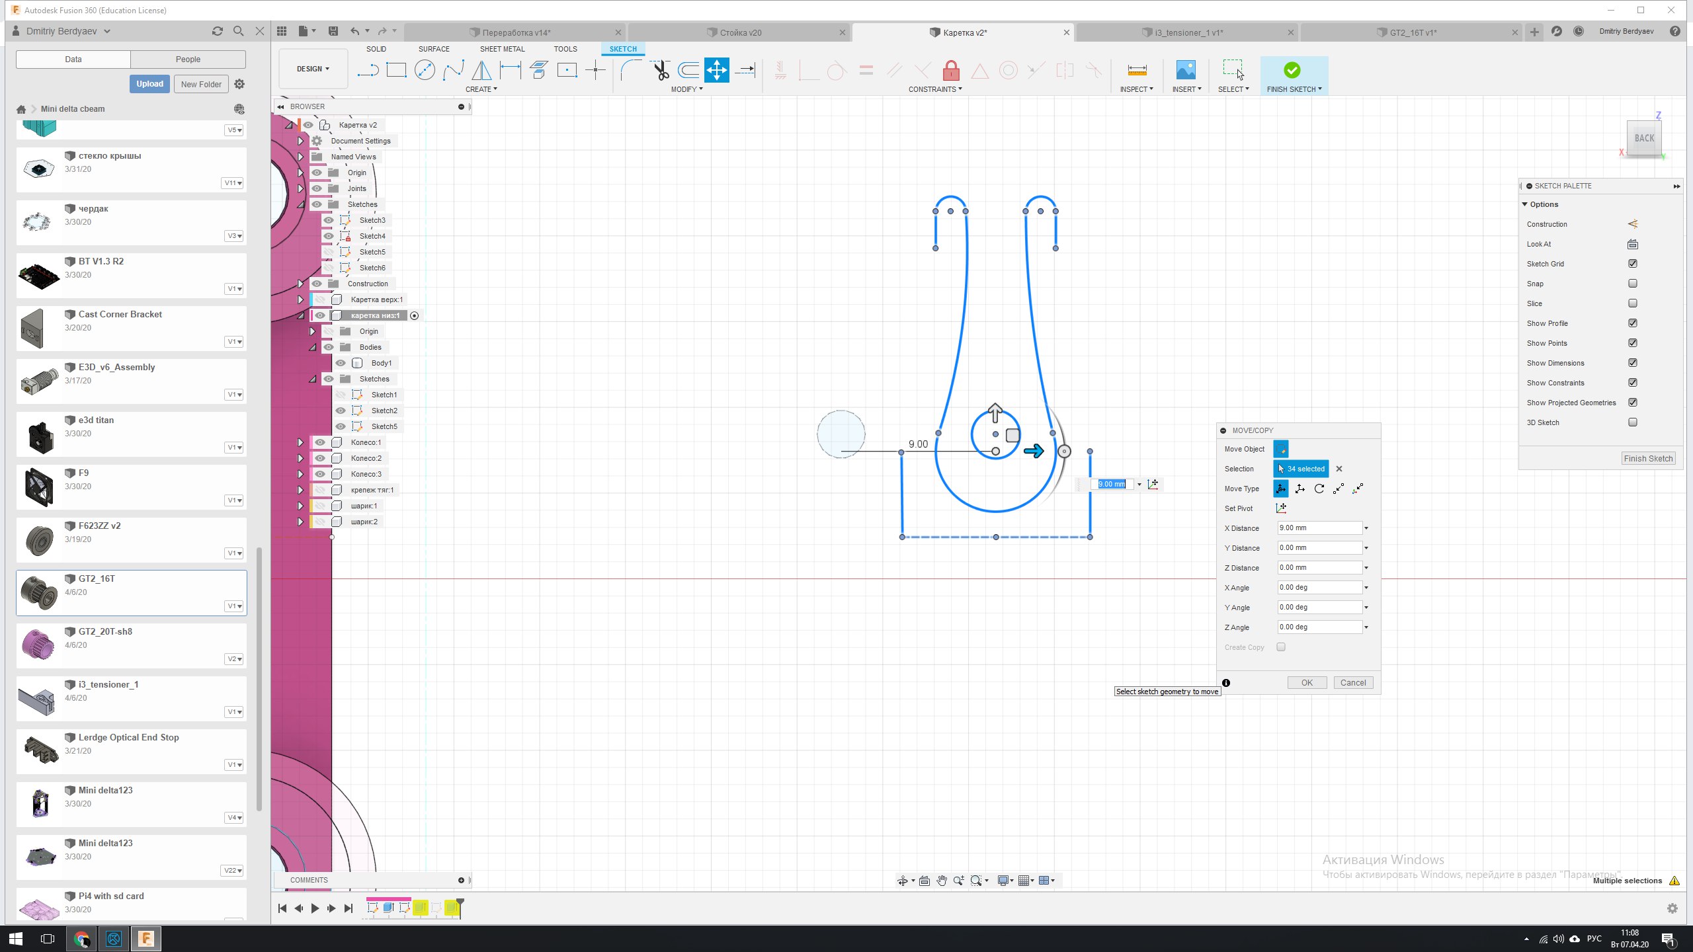Switch to the SHEET METAL tab
This screenshot has width=1693, height=952.
click(502, 49)
